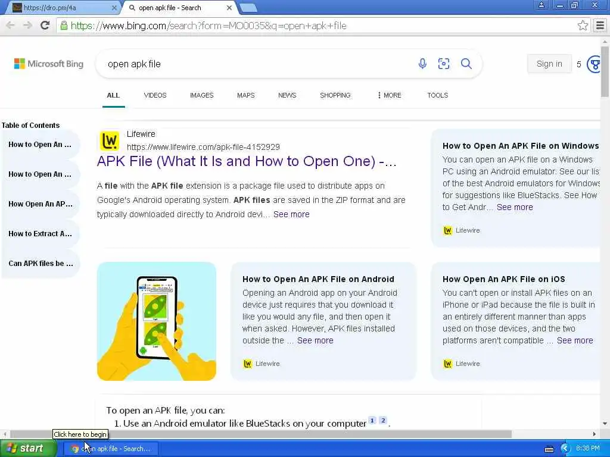Click the Chrome taskbar button 'open apk file - Search'
Image resolution: width=610 pixels, height=457 pixels.
point(110,449)
